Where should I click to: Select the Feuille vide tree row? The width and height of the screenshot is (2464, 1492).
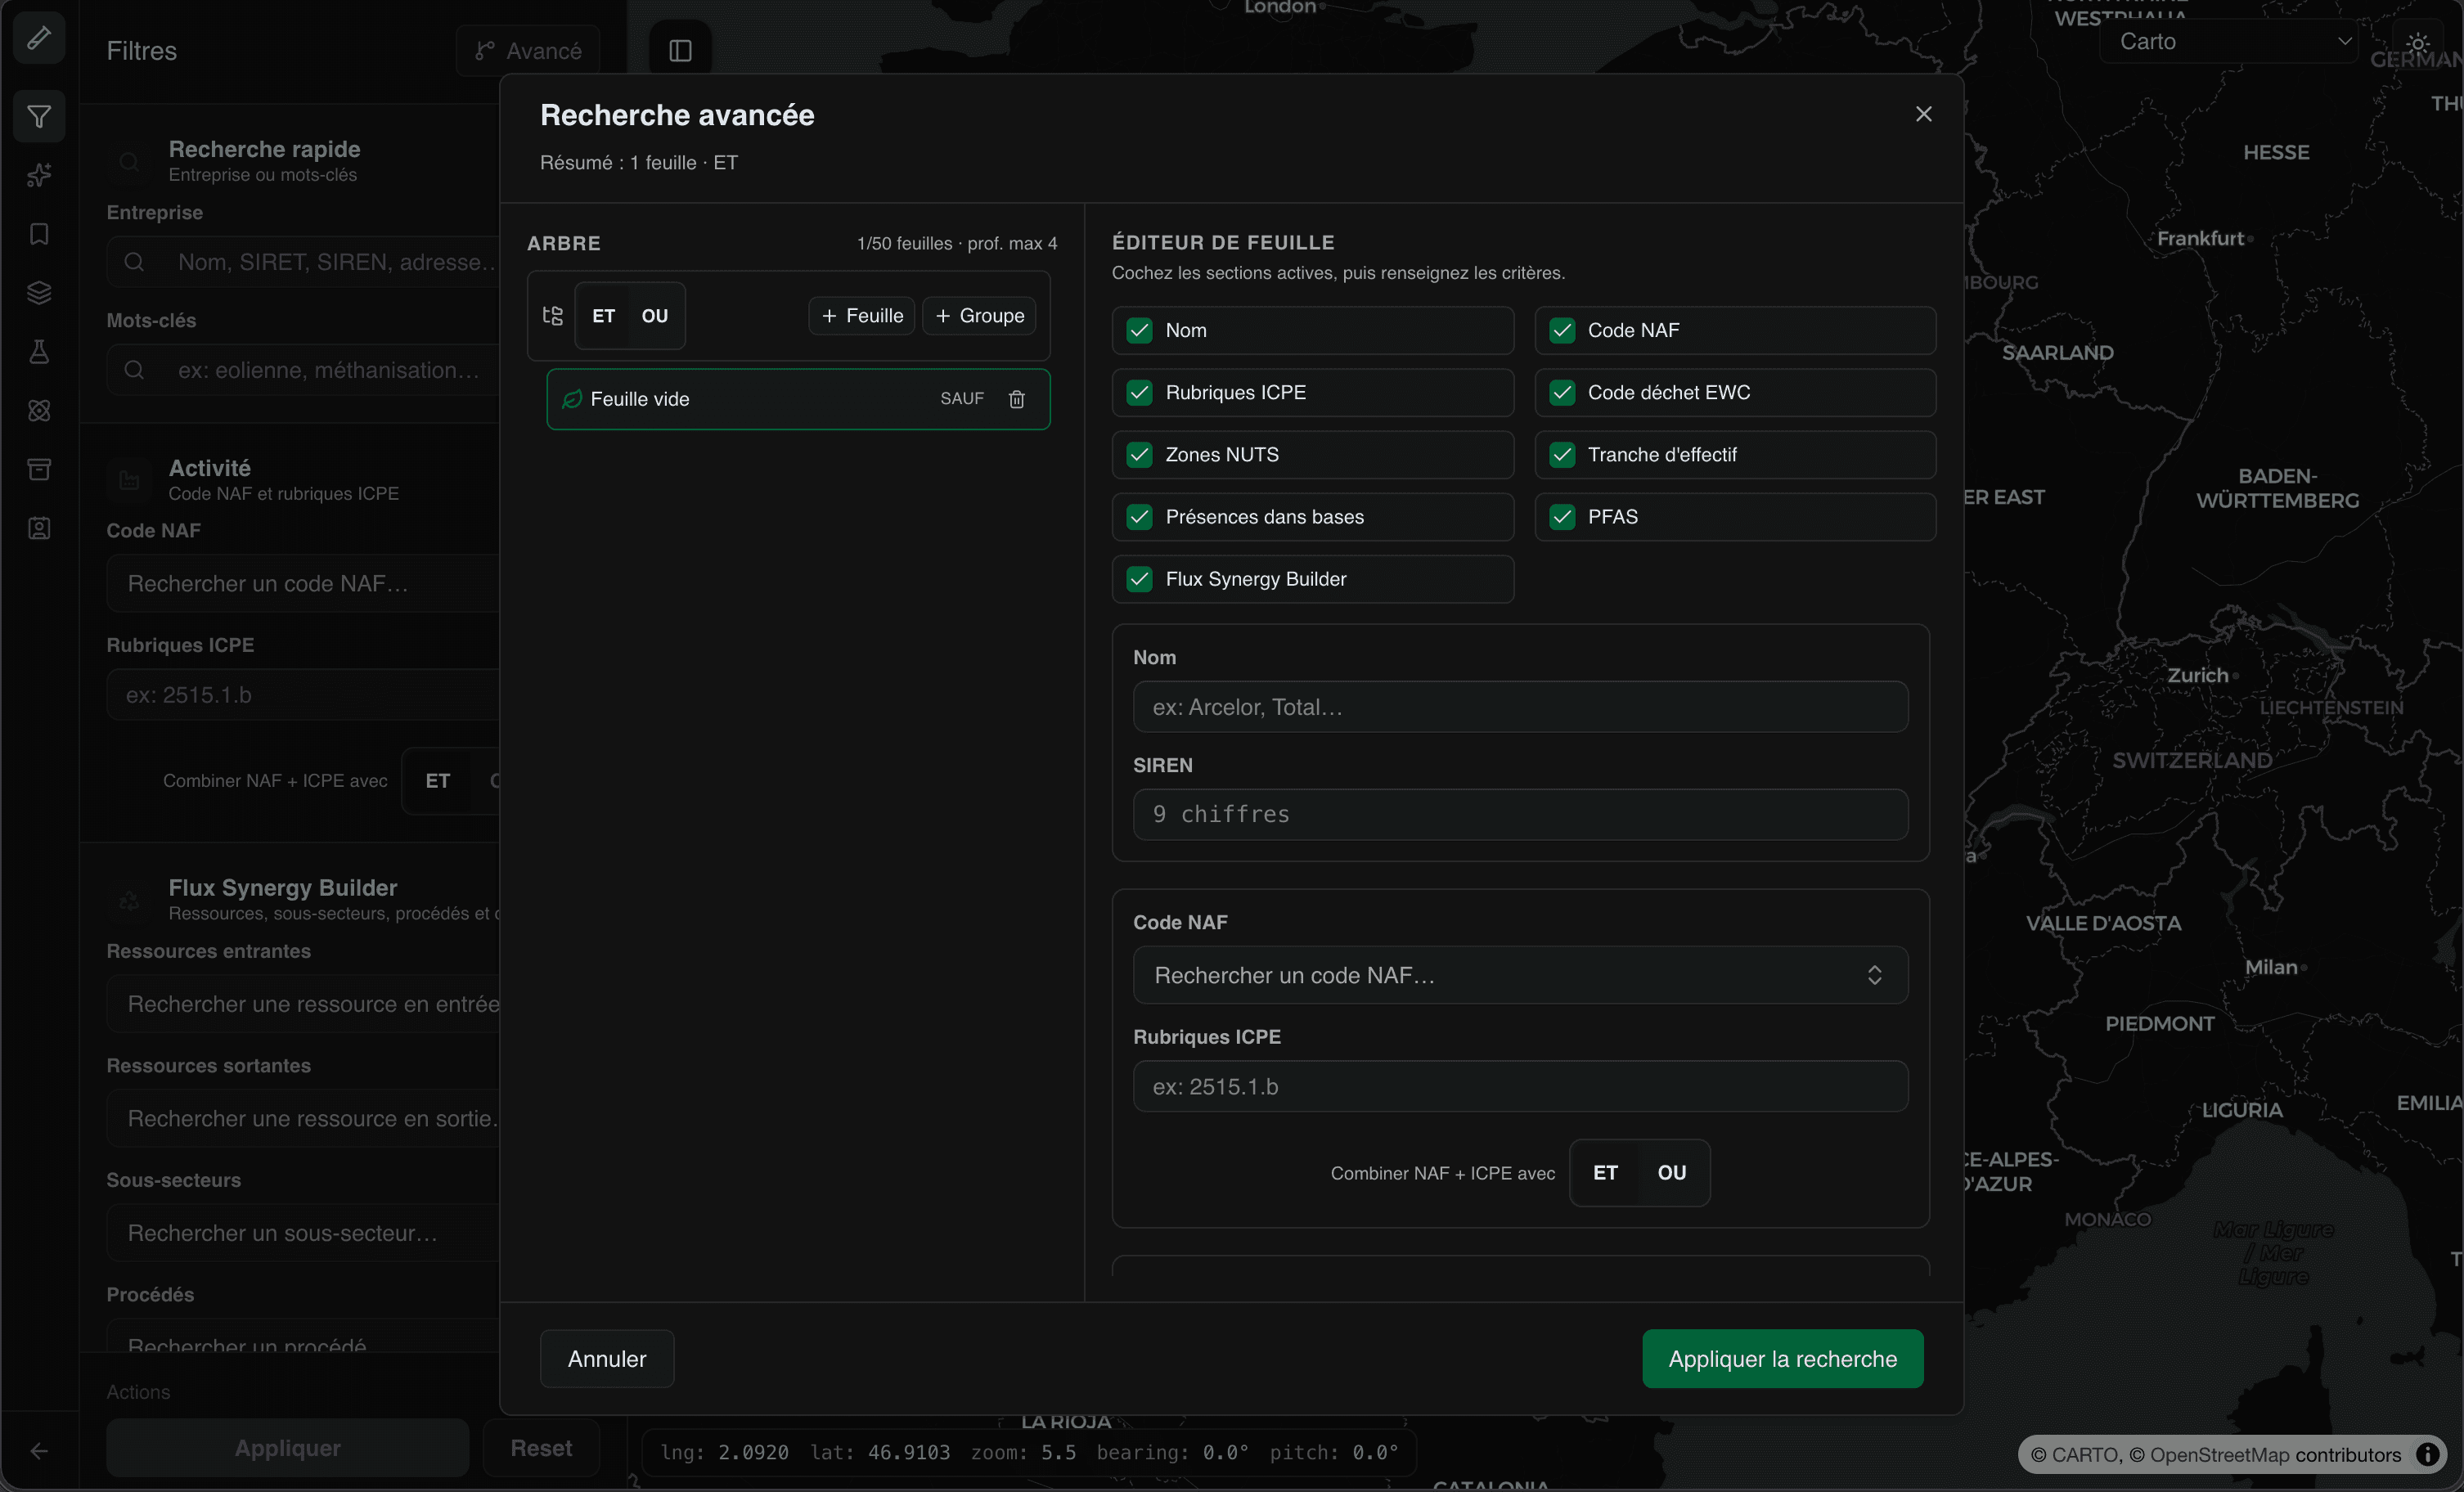(x=798, y=399)
